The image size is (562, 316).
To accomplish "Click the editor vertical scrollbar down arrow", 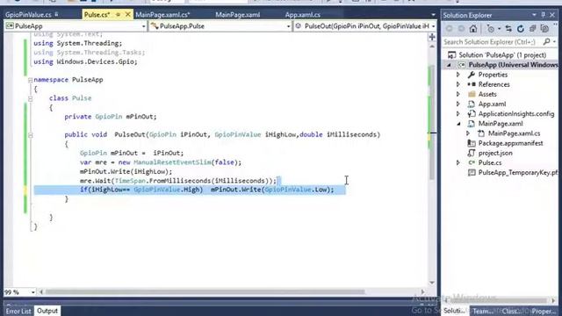I will [x=432, y=283].
